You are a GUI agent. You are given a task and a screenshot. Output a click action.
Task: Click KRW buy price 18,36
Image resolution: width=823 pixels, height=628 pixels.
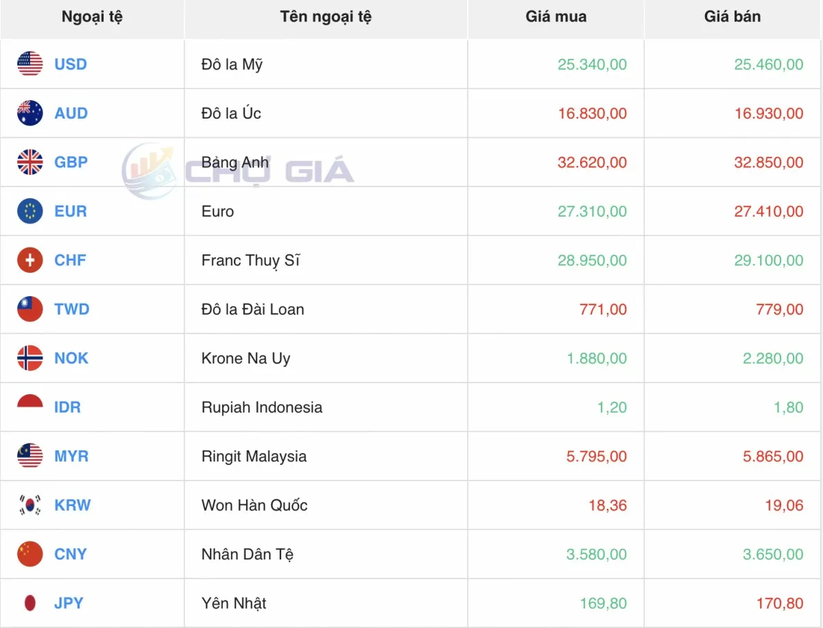pos(608,505)
